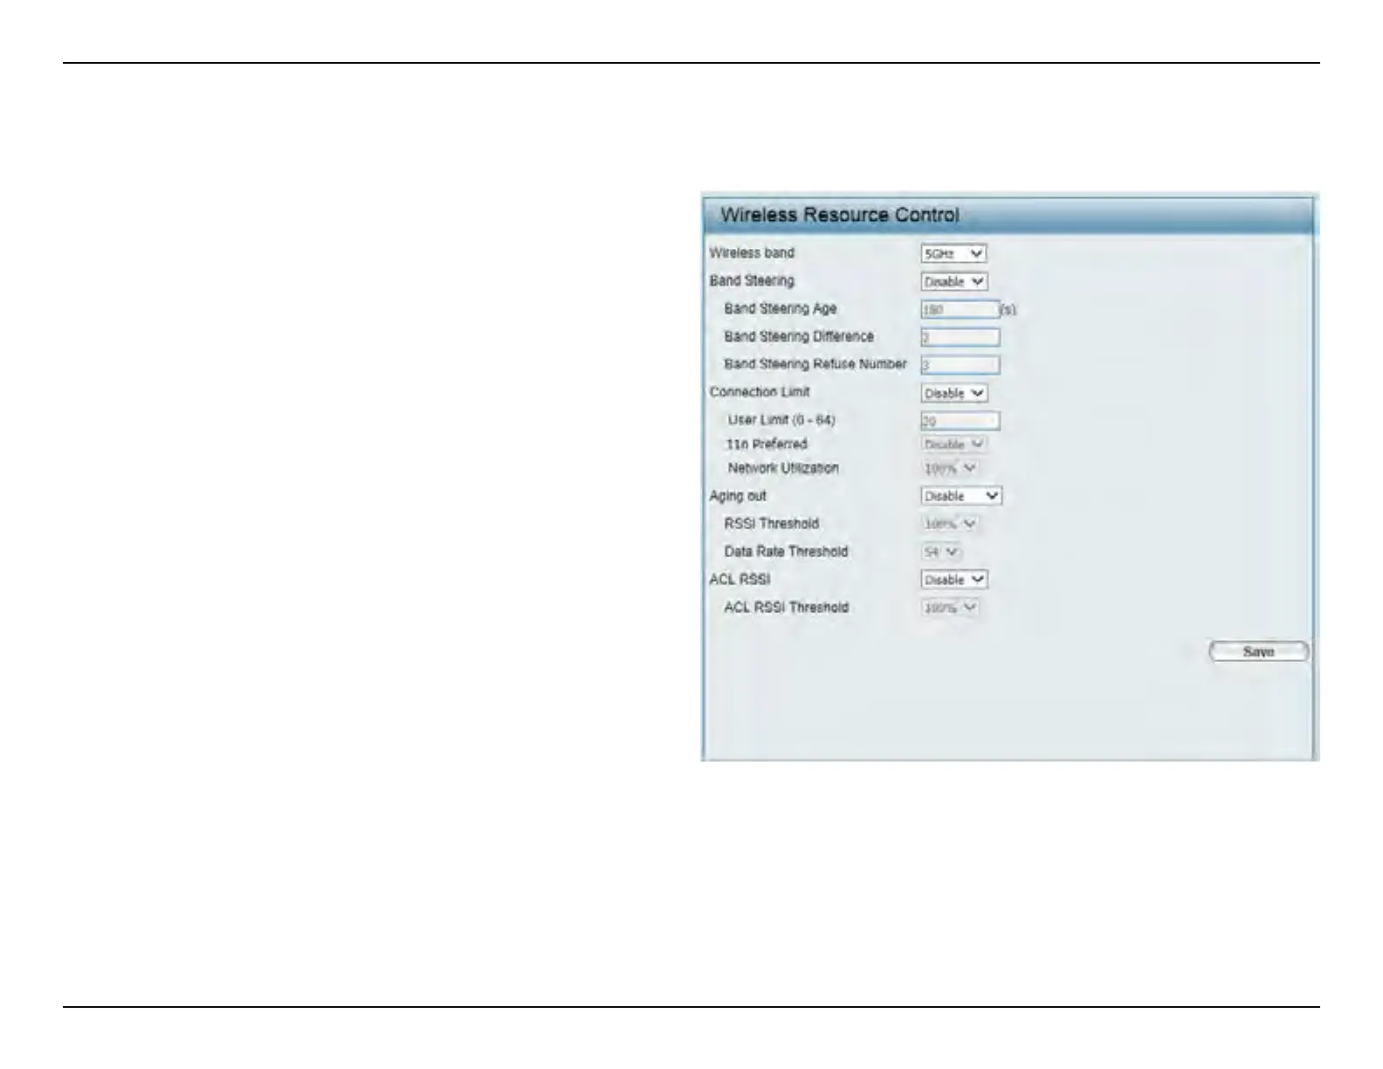The width and height of the screenshot is (1383, 1069).
Task: Open the Aging out dropdown
Action: pyautogui.click(x=961, y=495)
